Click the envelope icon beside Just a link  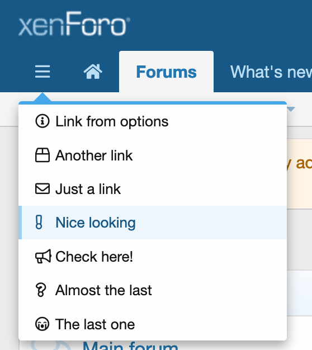[x=42, y=189]
